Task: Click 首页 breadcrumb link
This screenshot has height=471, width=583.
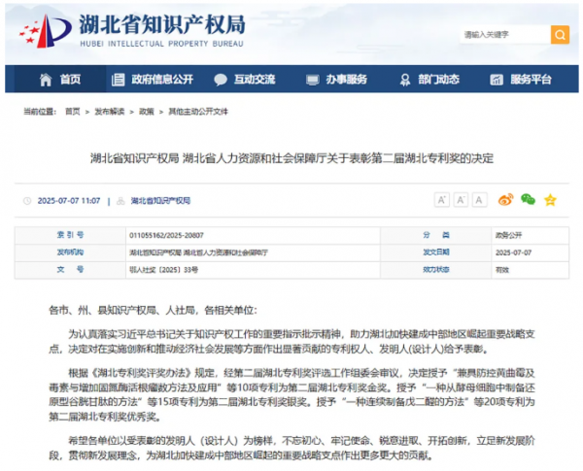Action: [x=72, y=112]
